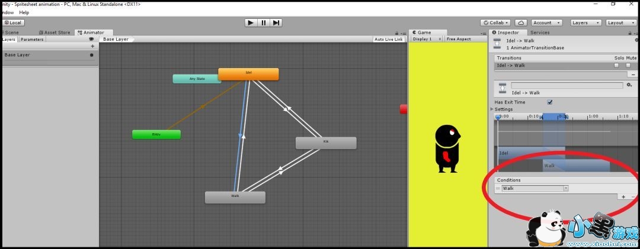The image size is (640, 249).
Task: Remove a condition with the minus button
Action: click(633, 197)
